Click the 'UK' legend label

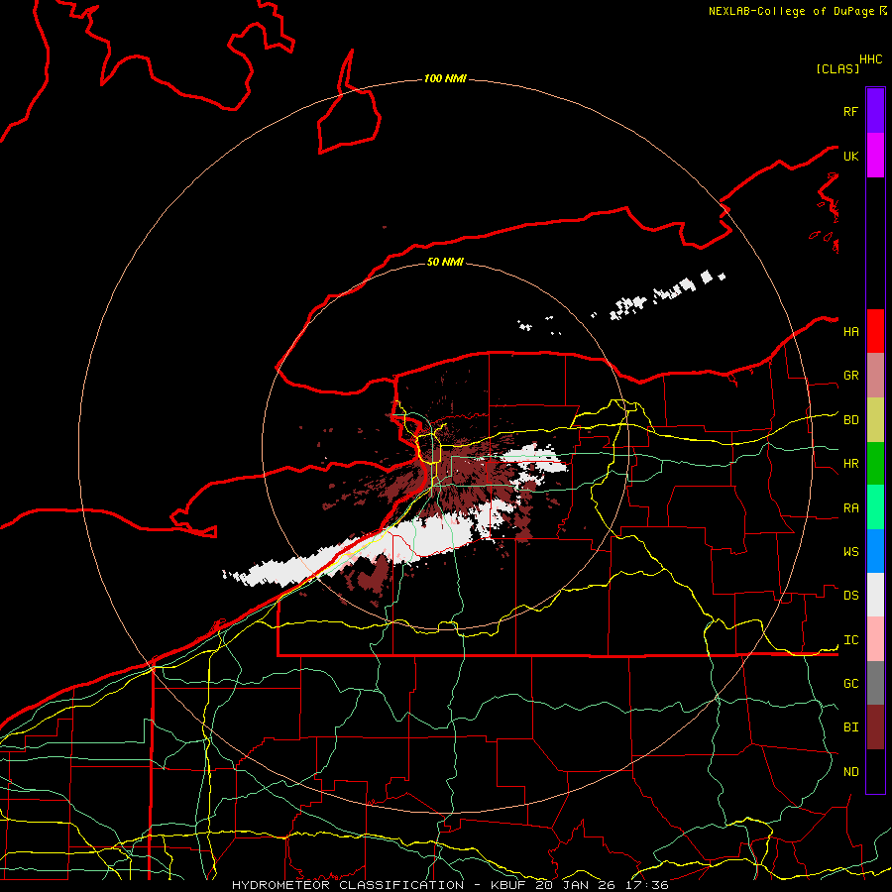pos(850,157)
